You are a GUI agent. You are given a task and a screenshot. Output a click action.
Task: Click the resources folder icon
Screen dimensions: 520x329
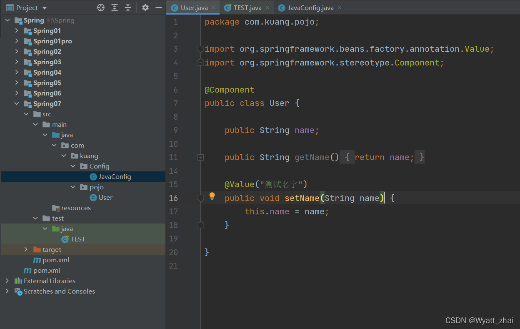click(x=56, y=208)
